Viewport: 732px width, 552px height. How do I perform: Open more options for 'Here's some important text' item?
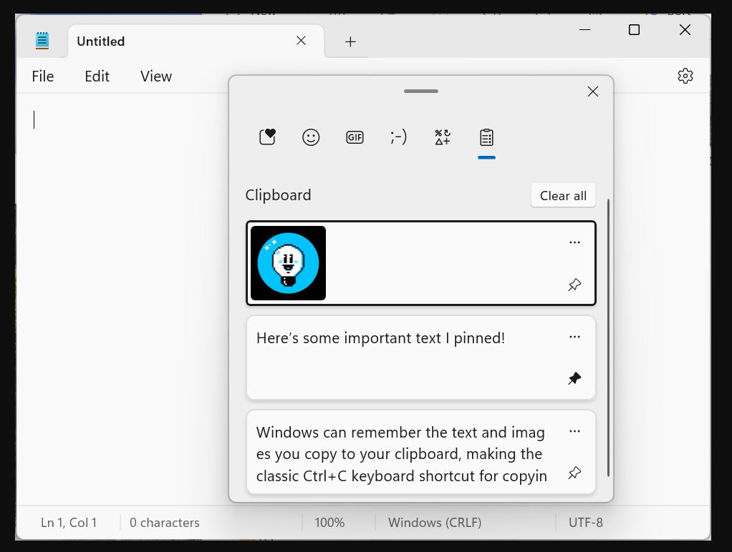click(x=574, y=337)
